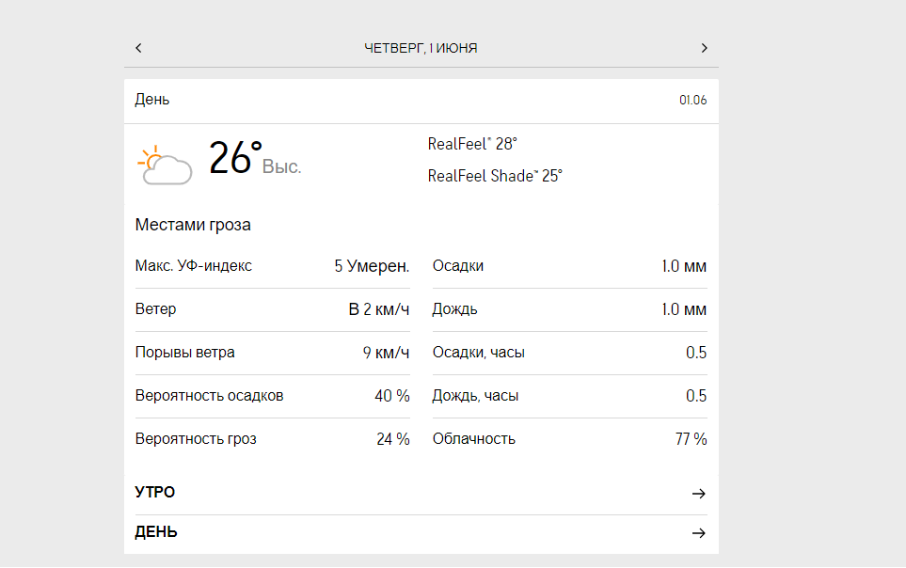Click the Порывы ветра row
This screenshot has width=906, height=568.
[x=272, y=353]
